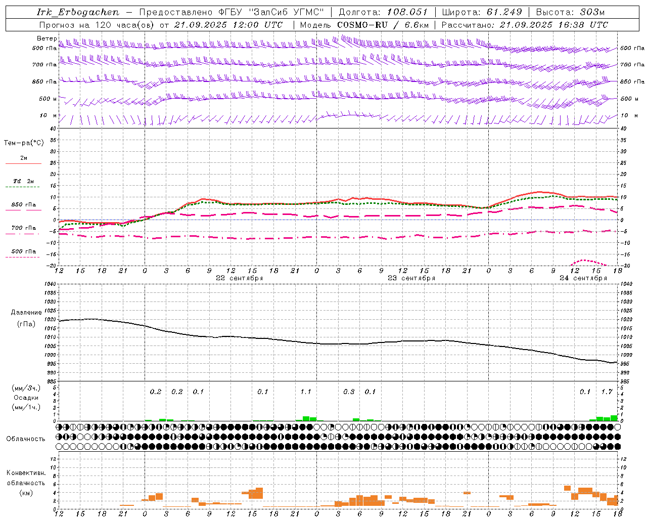The height and width of the screenshot is (518, 647).
Task: Click the 'Ветер' wind panel label
Action: (x=47, y=38)
